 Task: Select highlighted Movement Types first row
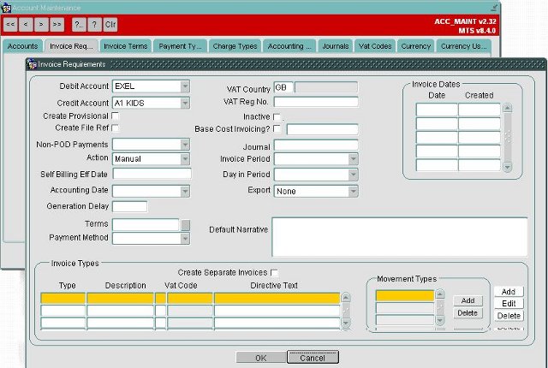point(405,296)
